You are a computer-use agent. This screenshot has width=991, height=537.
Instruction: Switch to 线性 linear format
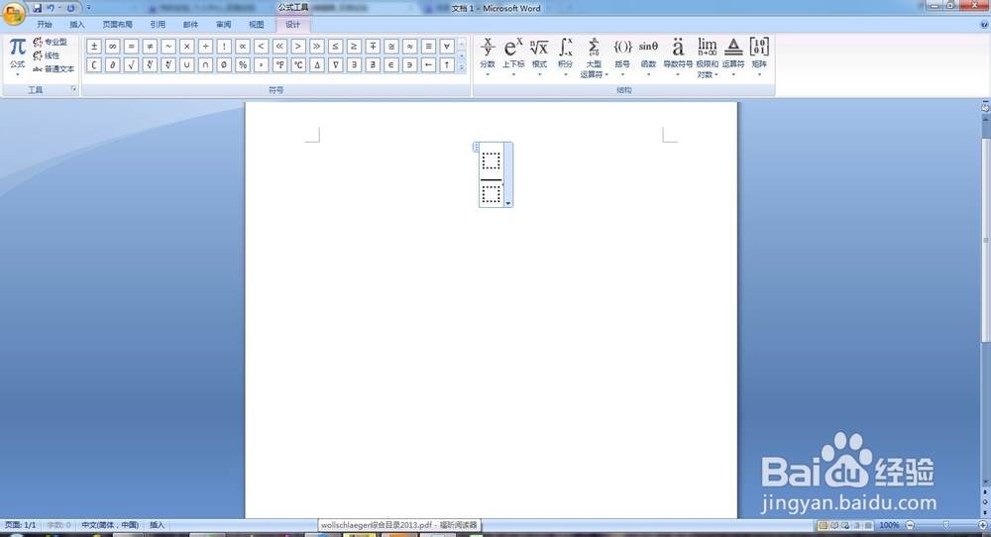(47, 55)
